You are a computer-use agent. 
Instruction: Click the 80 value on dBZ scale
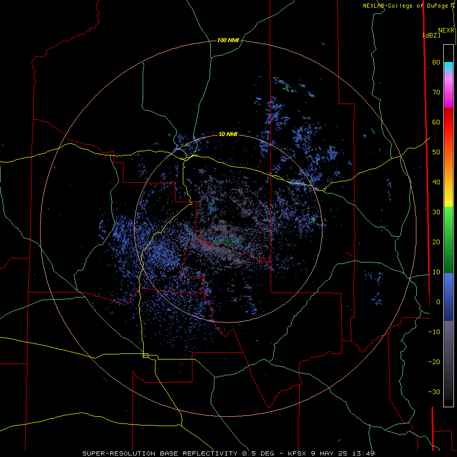point(436,62)
